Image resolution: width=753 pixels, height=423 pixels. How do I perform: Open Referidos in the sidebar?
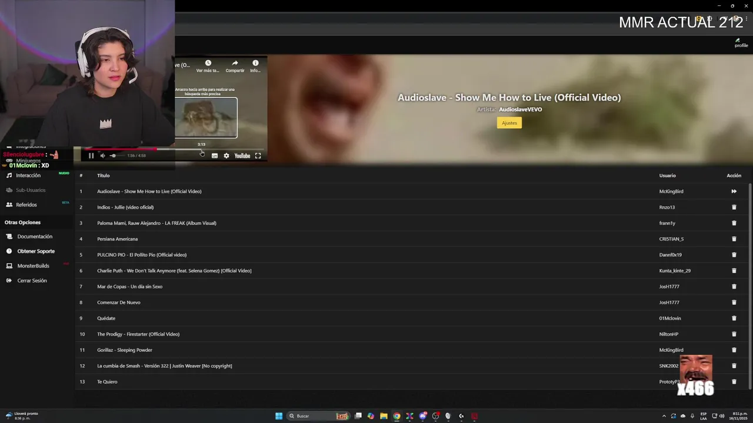26,204
